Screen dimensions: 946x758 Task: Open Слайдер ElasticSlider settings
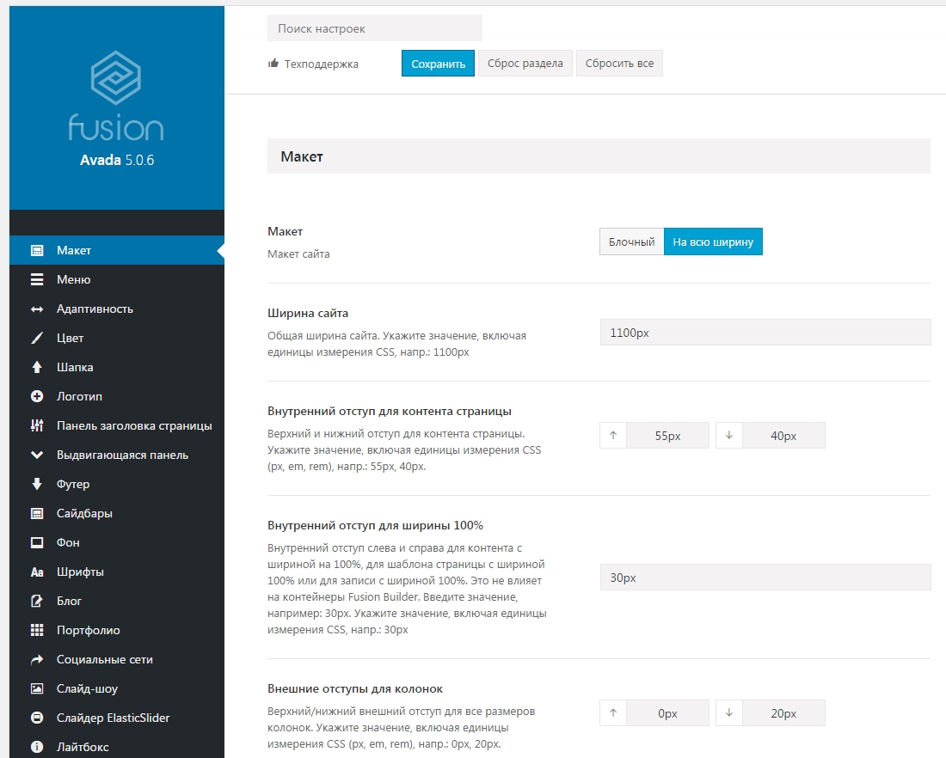coord(117,718)
